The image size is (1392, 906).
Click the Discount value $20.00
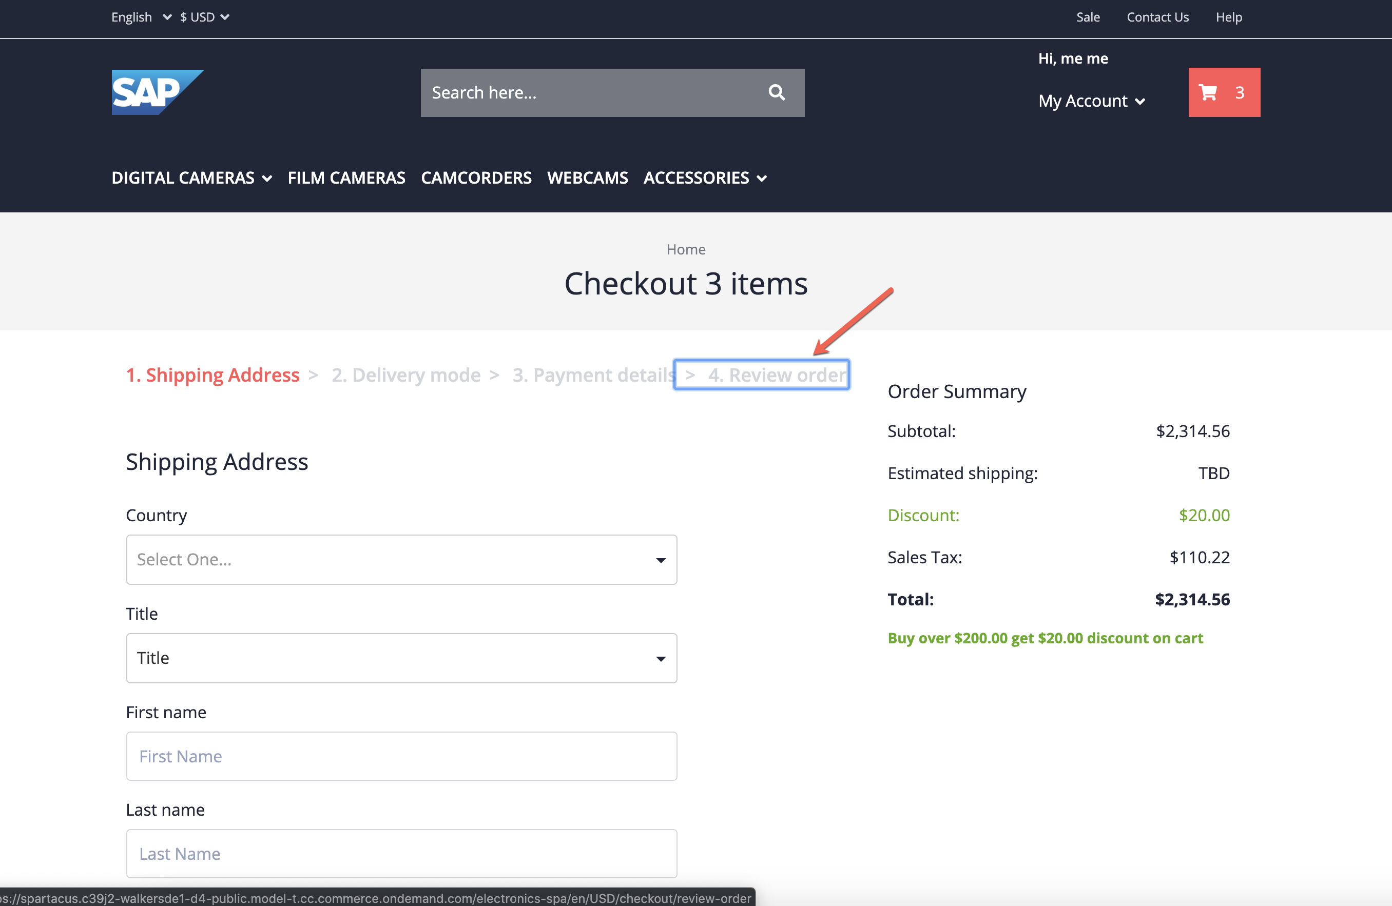click(1204, 515)
